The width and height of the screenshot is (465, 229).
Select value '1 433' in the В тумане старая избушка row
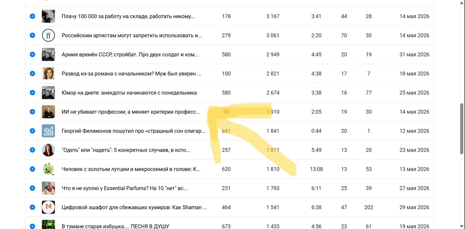point(273,226)
